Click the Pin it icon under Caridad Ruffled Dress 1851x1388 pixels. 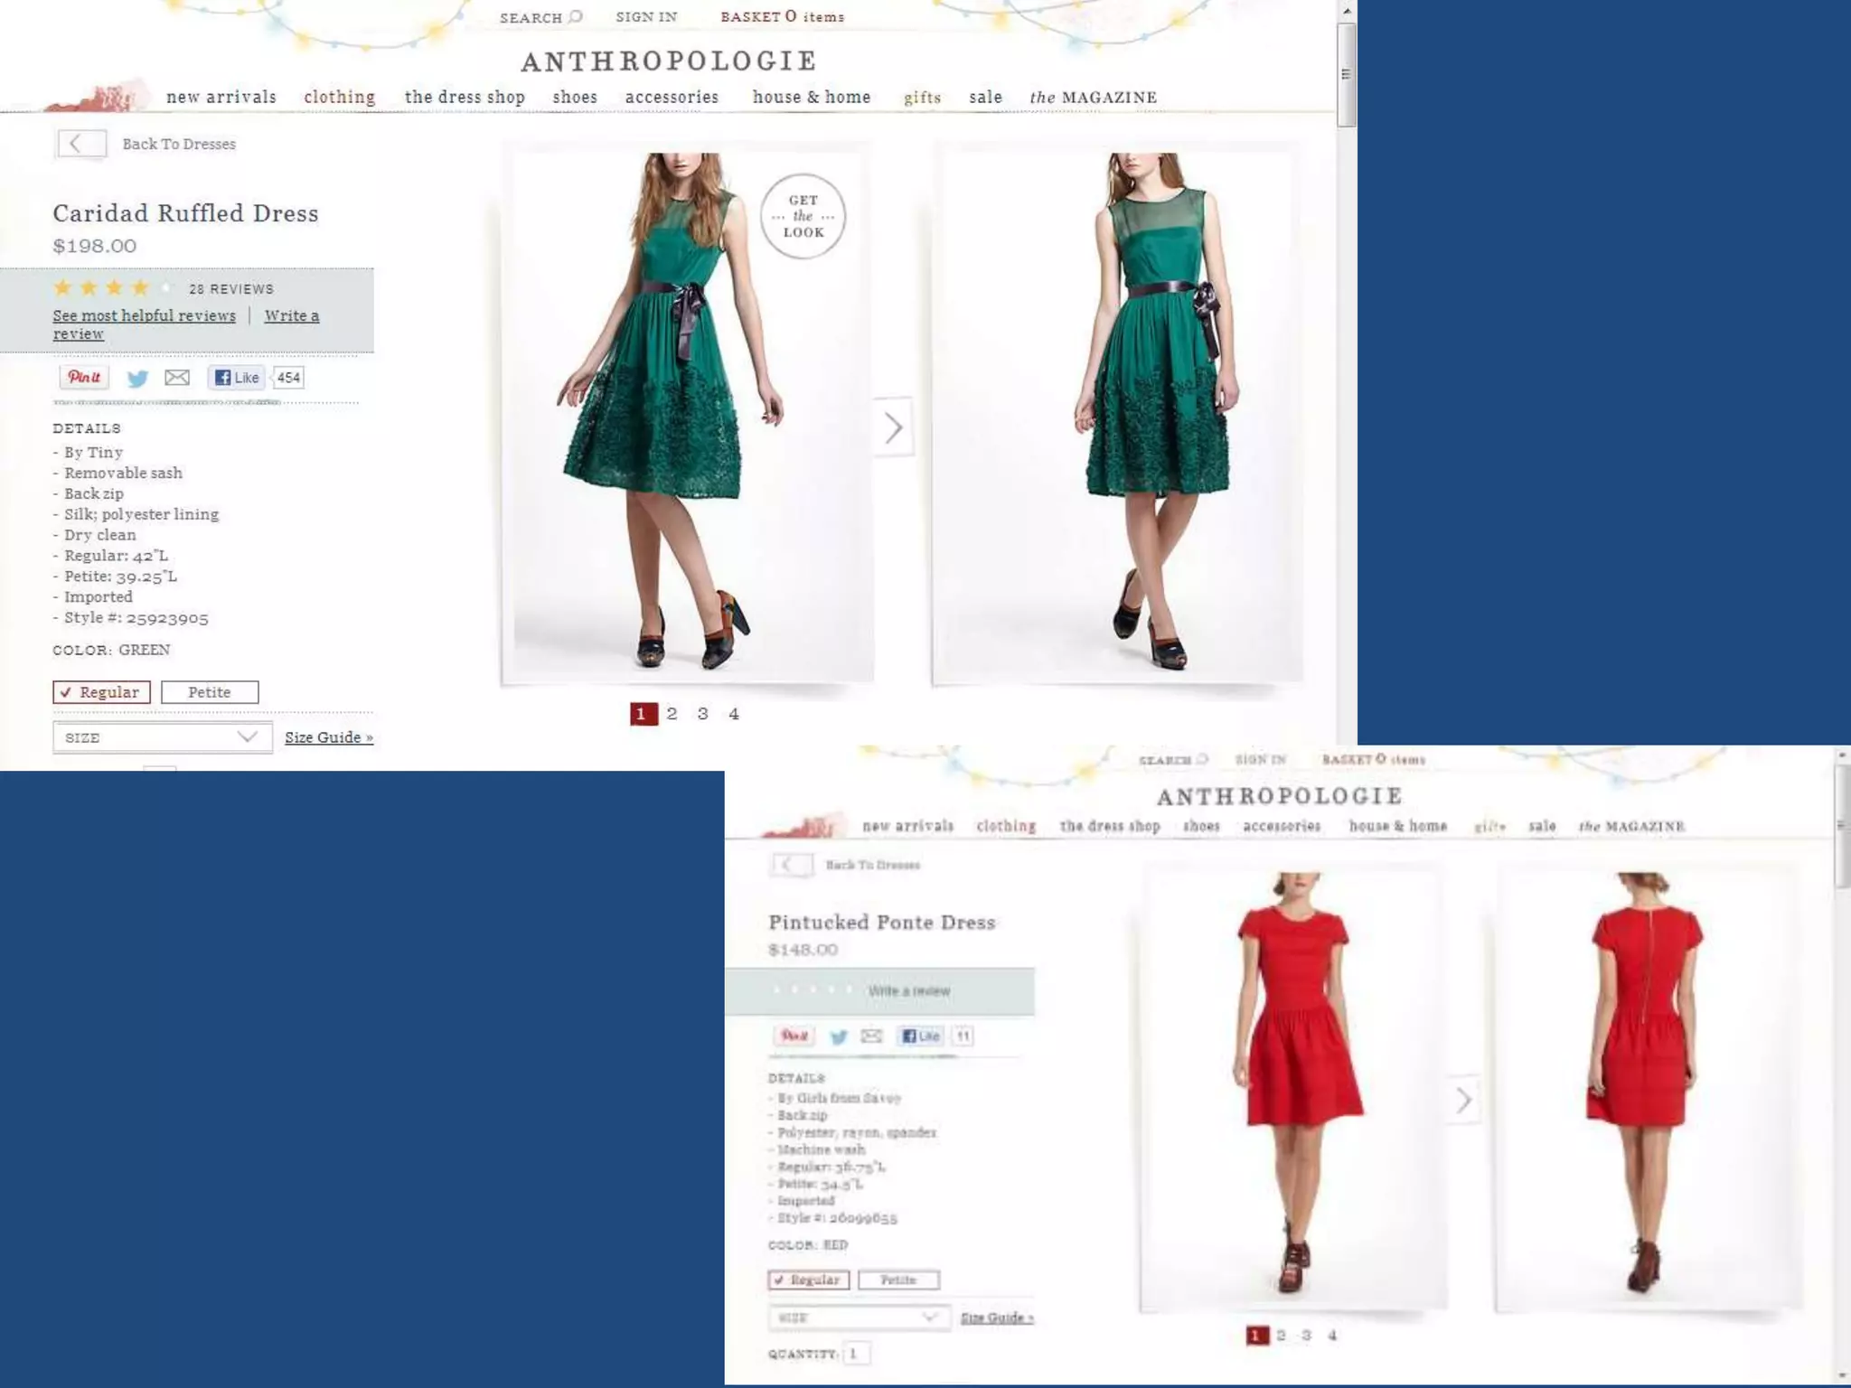tap(84, 378)
